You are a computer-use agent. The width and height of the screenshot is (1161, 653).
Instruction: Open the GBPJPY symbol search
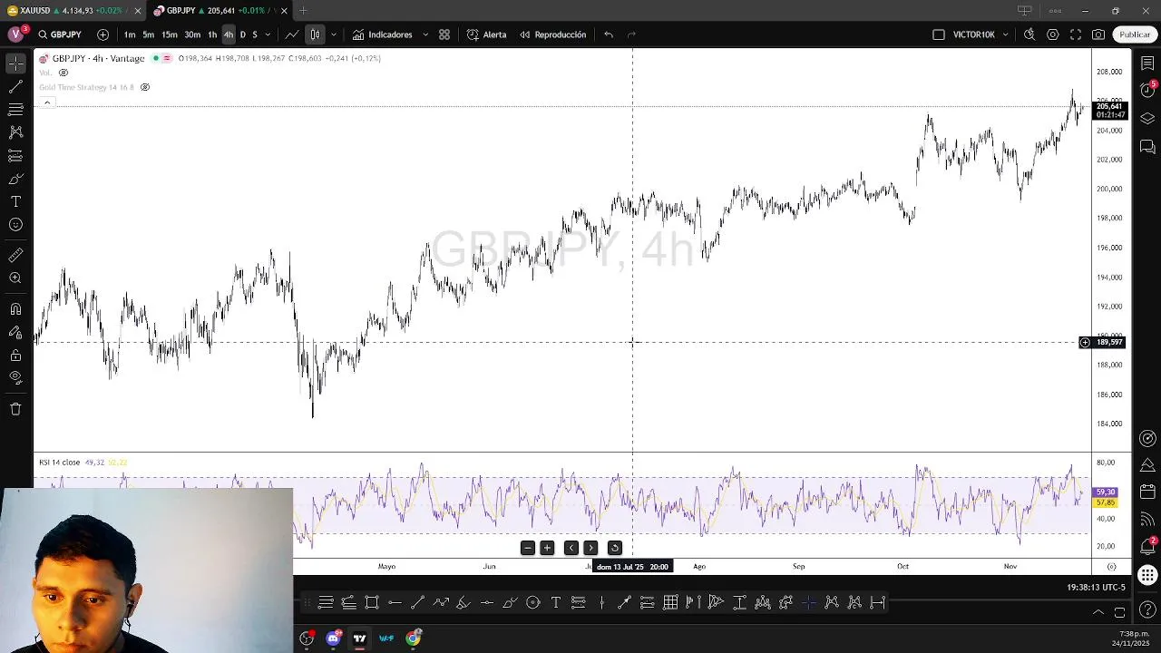(x=60, y=34)
